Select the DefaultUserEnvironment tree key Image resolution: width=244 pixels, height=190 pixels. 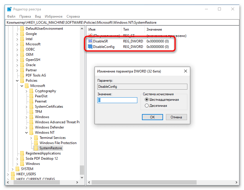pos(44,29)
